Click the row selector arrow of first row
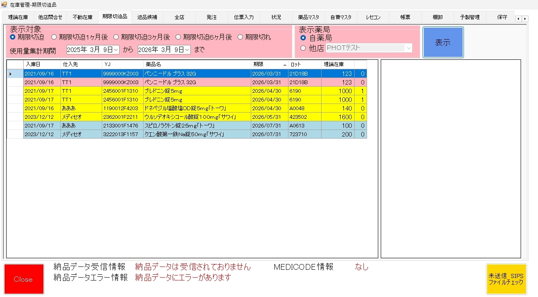The height and width of the screenshot is (297, 538). coord(11,74)
